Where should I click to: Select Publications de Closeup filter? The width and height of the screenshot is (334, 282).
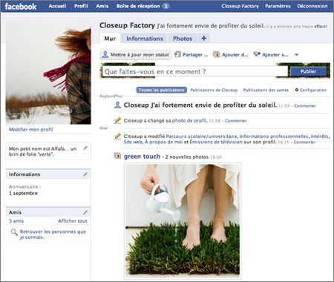214,90
